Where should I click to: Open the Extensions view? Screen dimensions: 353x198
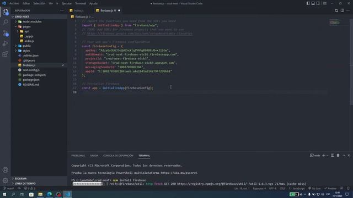pyautogui.click(x=6, y=54)
